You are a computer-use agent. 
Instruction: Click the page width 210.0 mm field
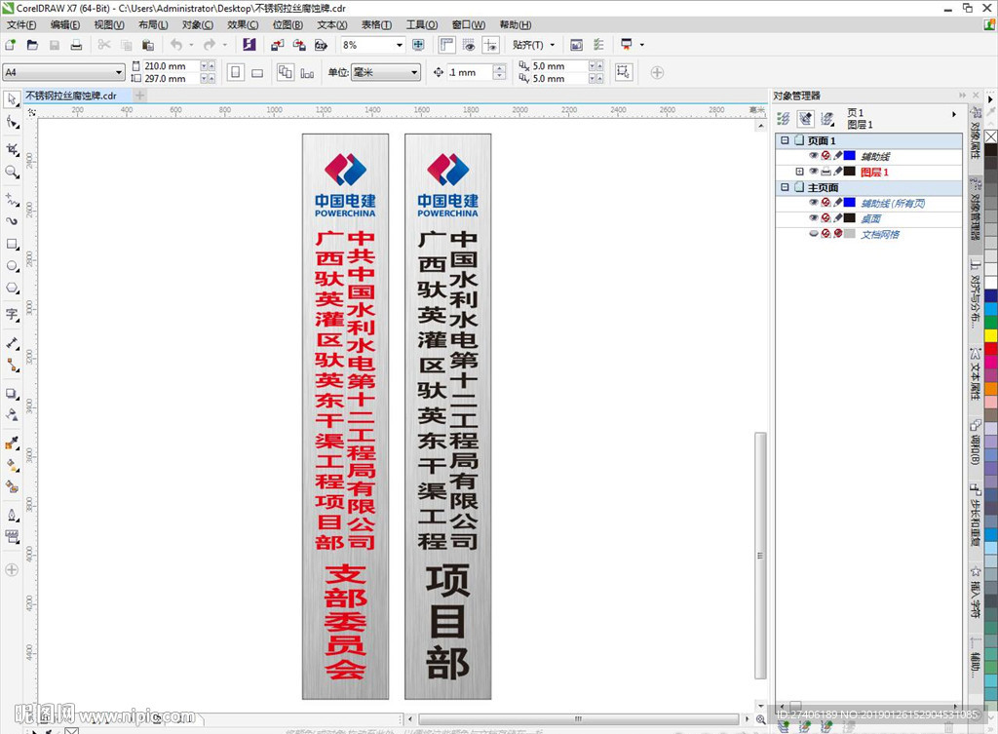click(170, 66)
